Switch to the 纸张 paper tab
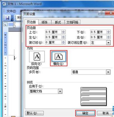This screenshot has width=114, height=117. (x=45, y=22)
